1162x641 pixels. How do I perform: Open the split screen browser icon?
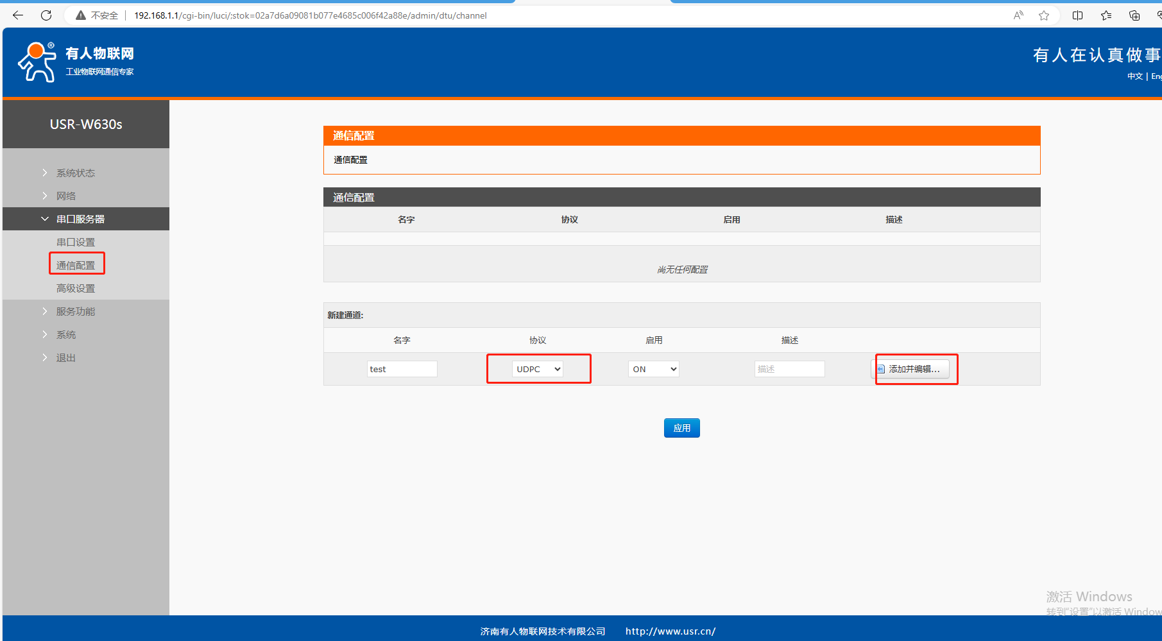tap(1078, 15)
